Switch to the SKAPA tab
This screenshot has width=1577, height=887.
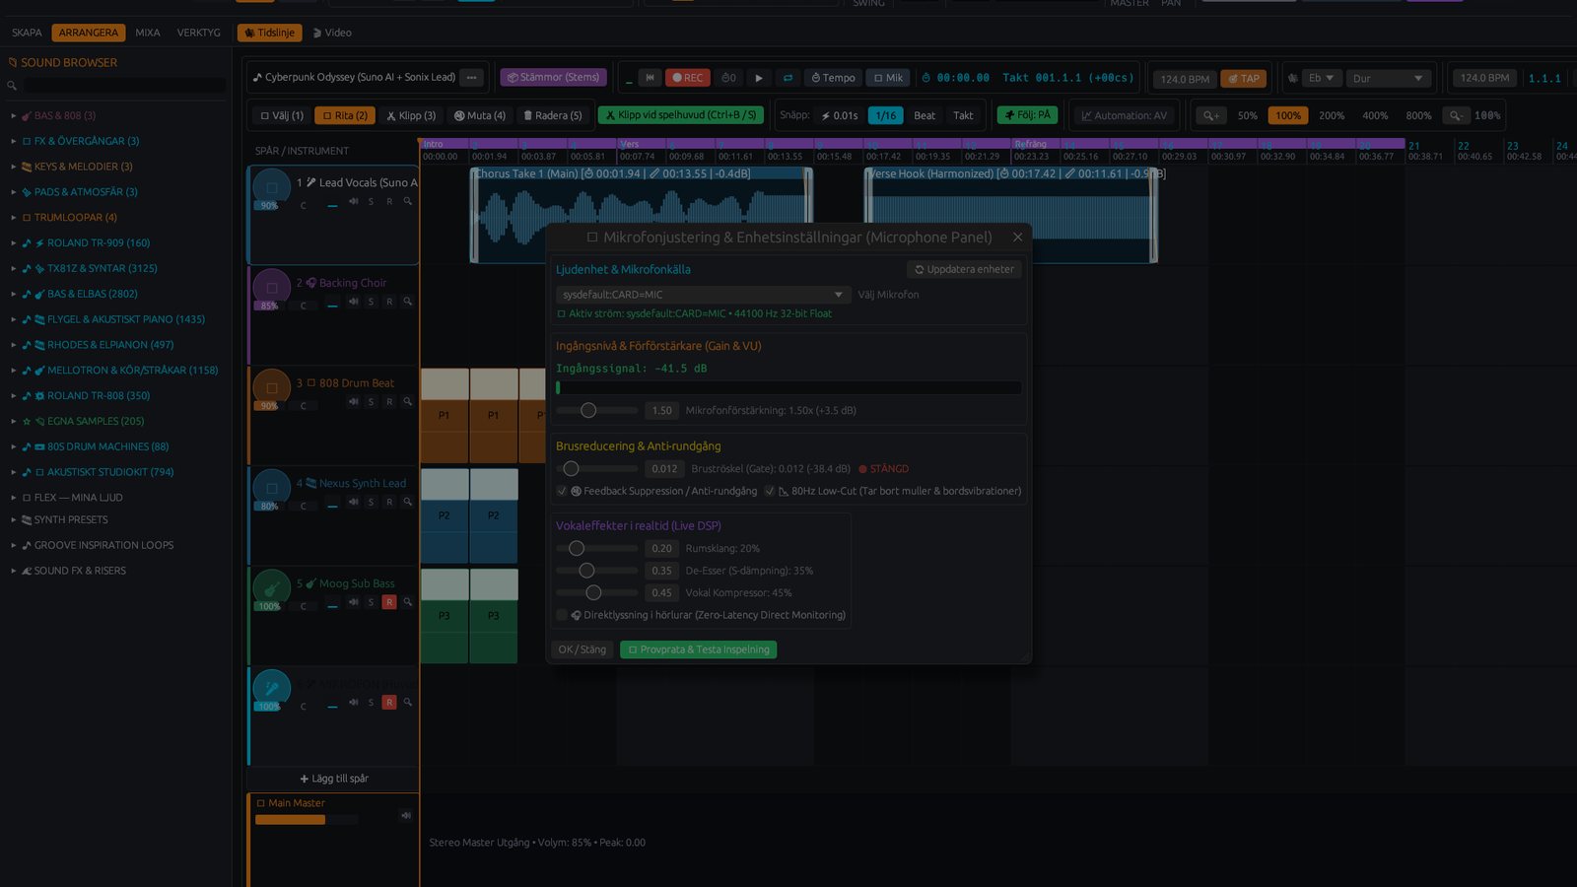pos(27,33)
